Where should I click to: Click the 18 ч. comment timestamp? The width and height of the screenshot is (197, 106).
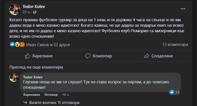[66, 95]
